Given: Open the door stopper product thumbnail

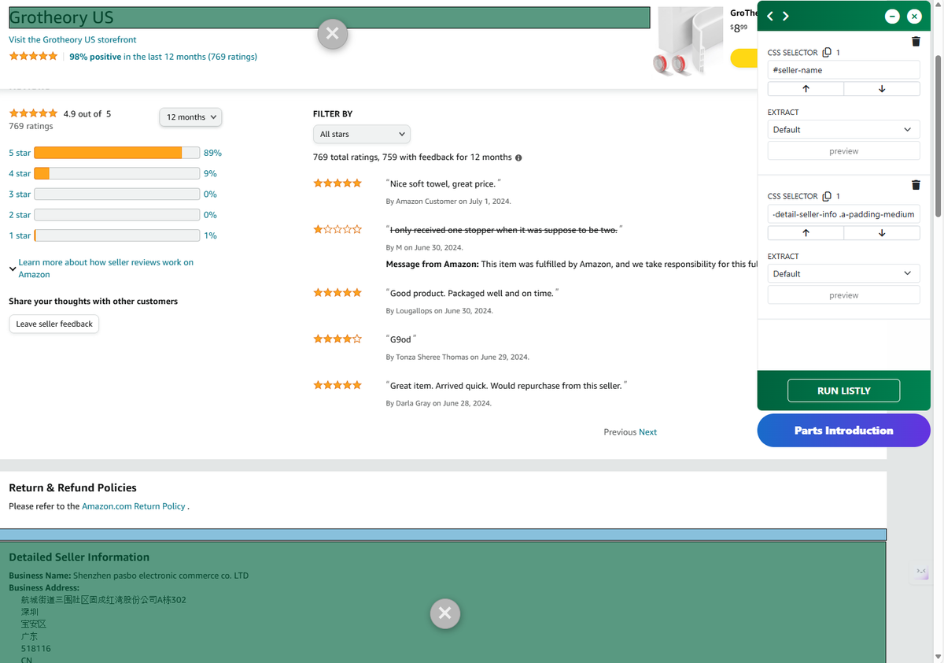Looking at the screenshot, I should coord(690,42).
